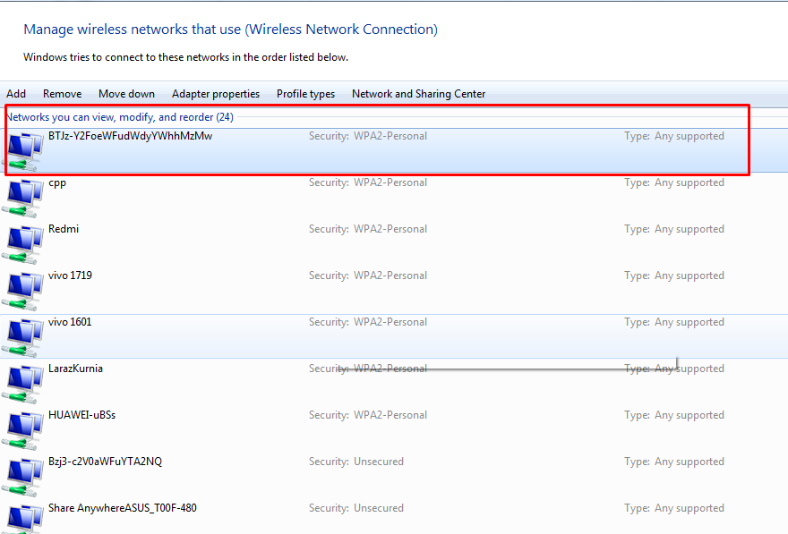Click Add in the toolbar
The image size is (788, 534).
[x=16, y=94]
